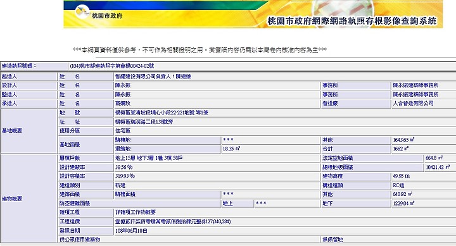The height and width of the screenshot is (246, 456).
Task: Click the name 陳永振 in the 設計人 row
Action: click(x=123, y=85)
